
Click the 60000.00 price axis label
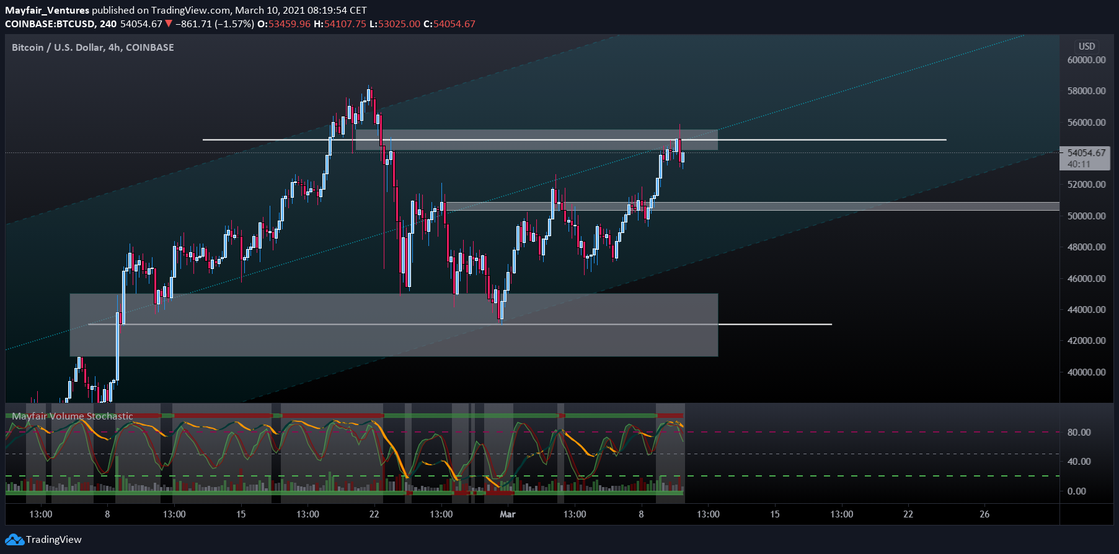(x=1086, y=60)
